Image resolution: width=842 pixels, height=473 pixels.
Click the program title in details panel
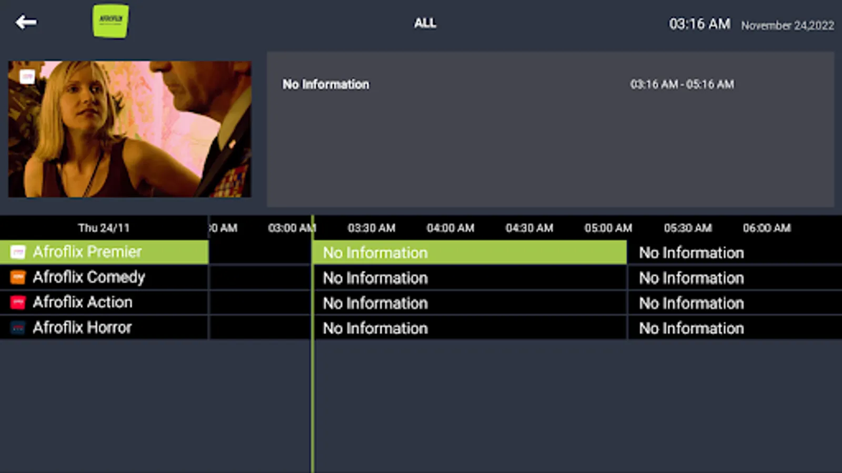coord(326,84)
